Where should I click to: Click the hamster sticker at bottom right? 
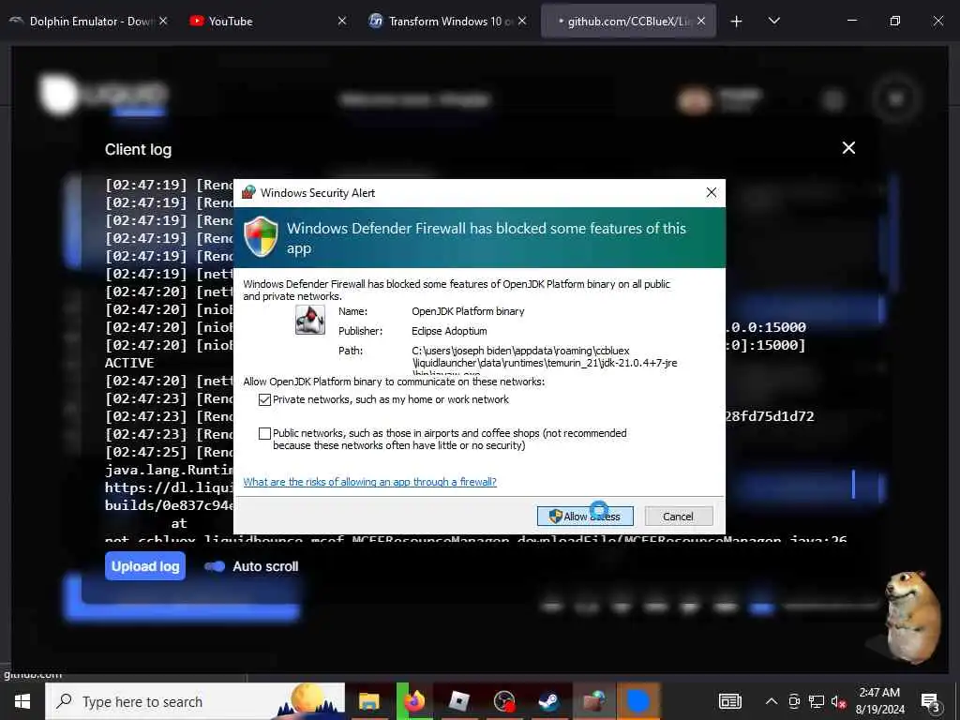click(x=914, y=617)
